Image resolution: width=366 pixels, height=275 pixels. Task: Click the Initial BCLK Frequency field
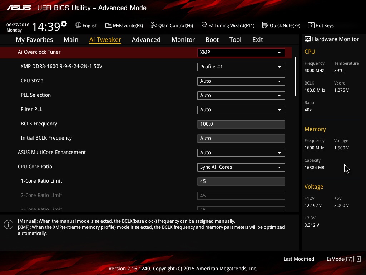point(241,139)
